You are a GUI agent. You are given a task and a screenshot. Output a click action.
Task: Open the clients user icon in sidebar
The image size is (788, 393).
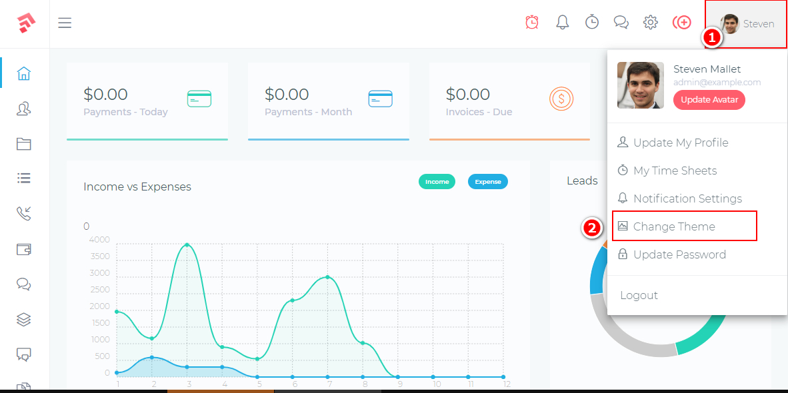pos(24,109)
